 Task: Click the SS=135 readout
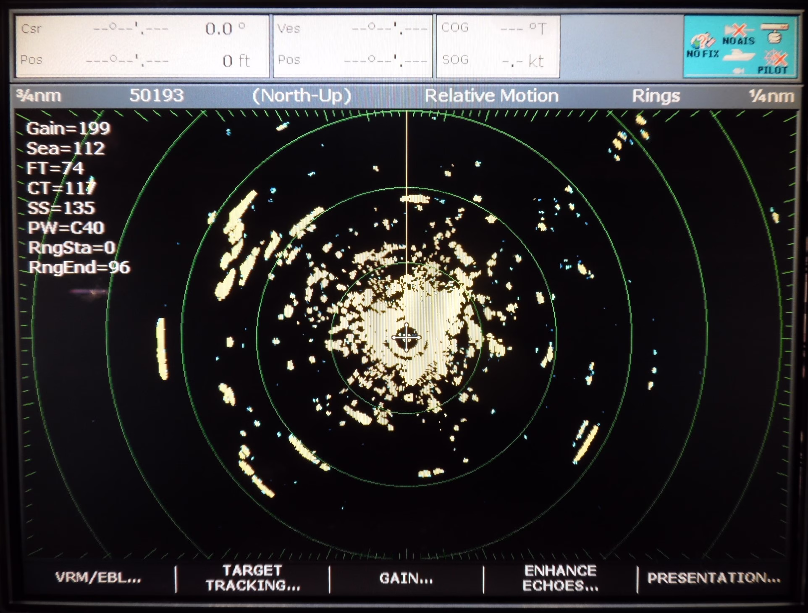pos(61,208)
